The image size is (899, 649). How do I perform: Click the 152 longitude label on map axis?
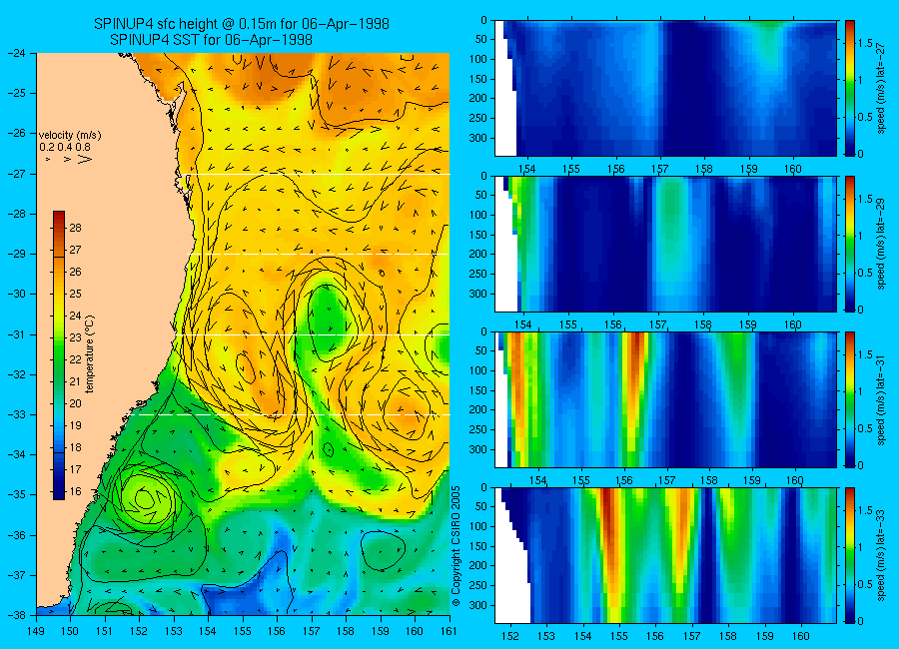pos(139,631)
